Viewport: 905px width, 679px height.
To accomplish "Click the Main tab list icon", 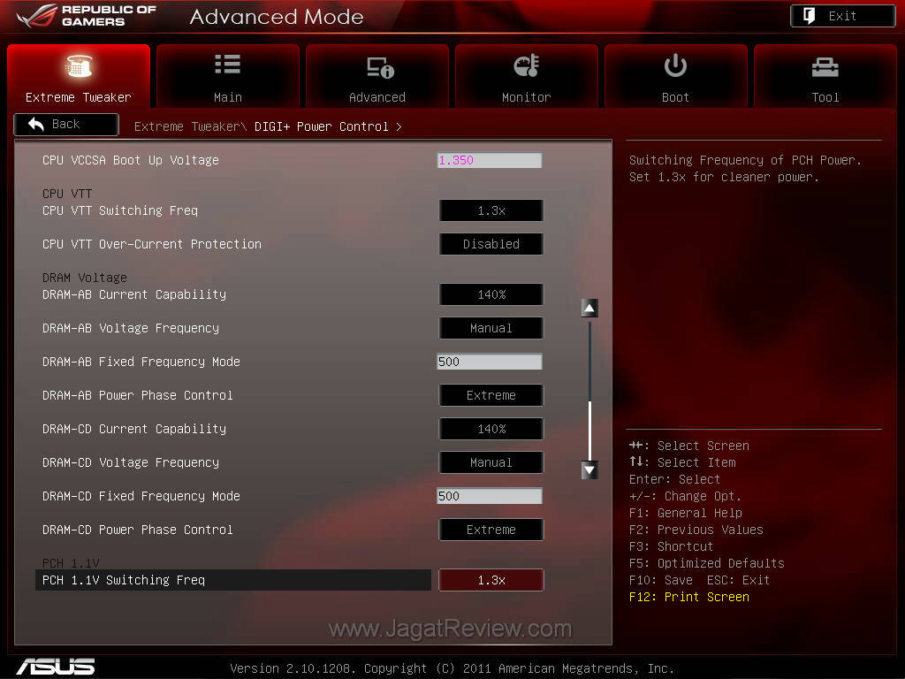I will click(227, 65).
